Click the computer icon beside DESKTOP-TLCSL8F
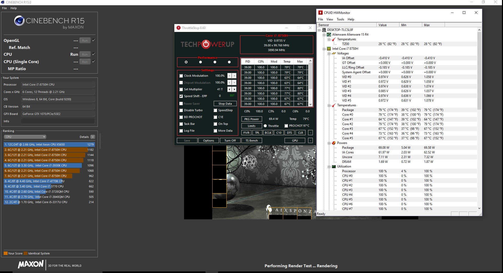Screen dimensions: 503x273 pos(324,30)
